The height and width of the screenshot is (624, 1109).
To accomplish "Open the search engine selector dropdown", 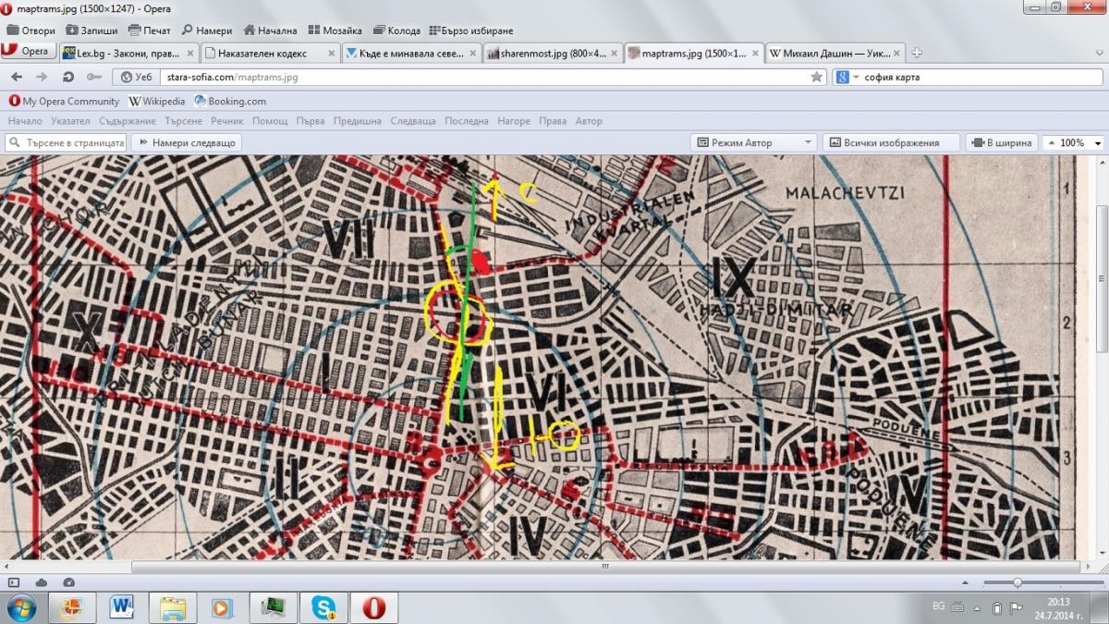I will coord(848,77).
